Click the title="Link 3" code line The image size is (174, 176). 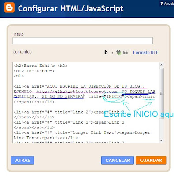click(69, 122)
